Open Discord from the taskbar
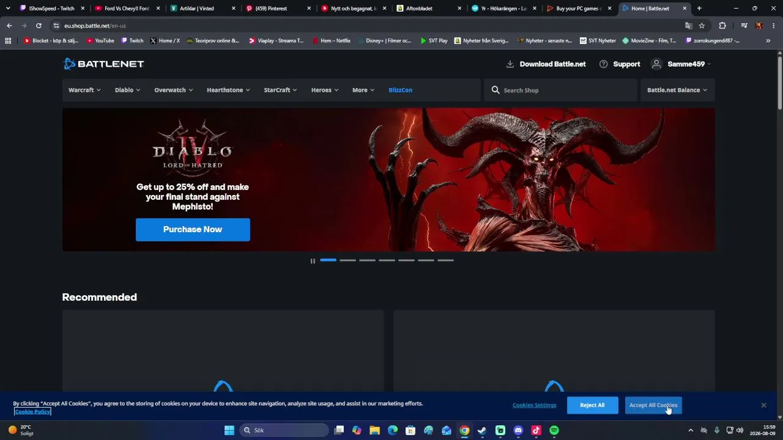 (x=519, y=430)
